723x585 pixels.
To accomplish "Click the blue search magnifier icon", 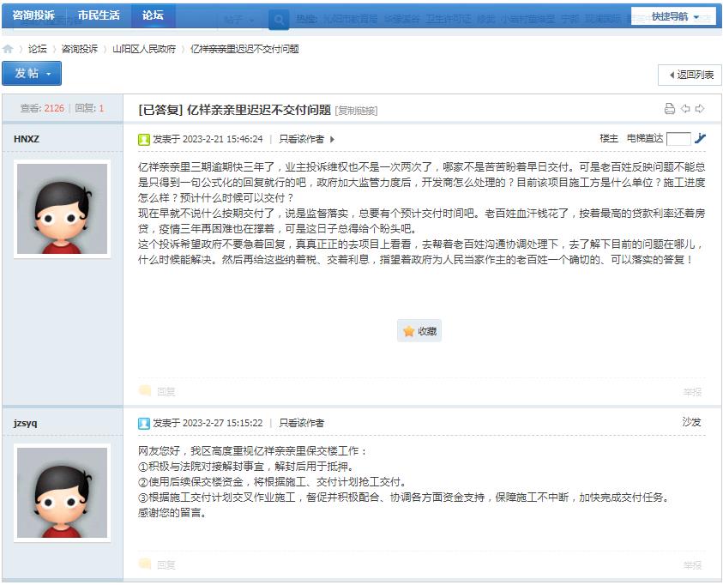I will click(x=279, y=19).
